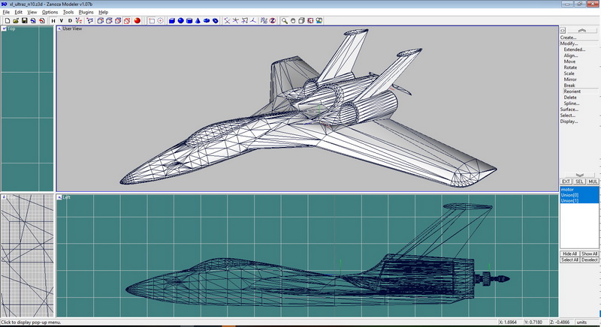The height and width of the screenshot is (327, 601).
Task: Expand the Surface... command group
Action: click(x=569, y=109)
